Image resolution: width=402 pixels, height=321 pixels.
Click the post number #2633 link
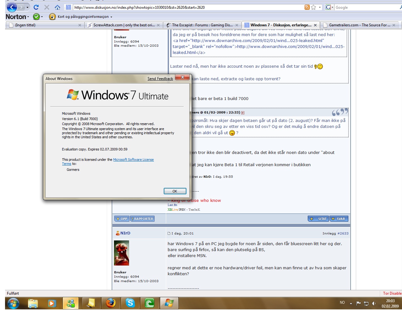tap(343, 234)
